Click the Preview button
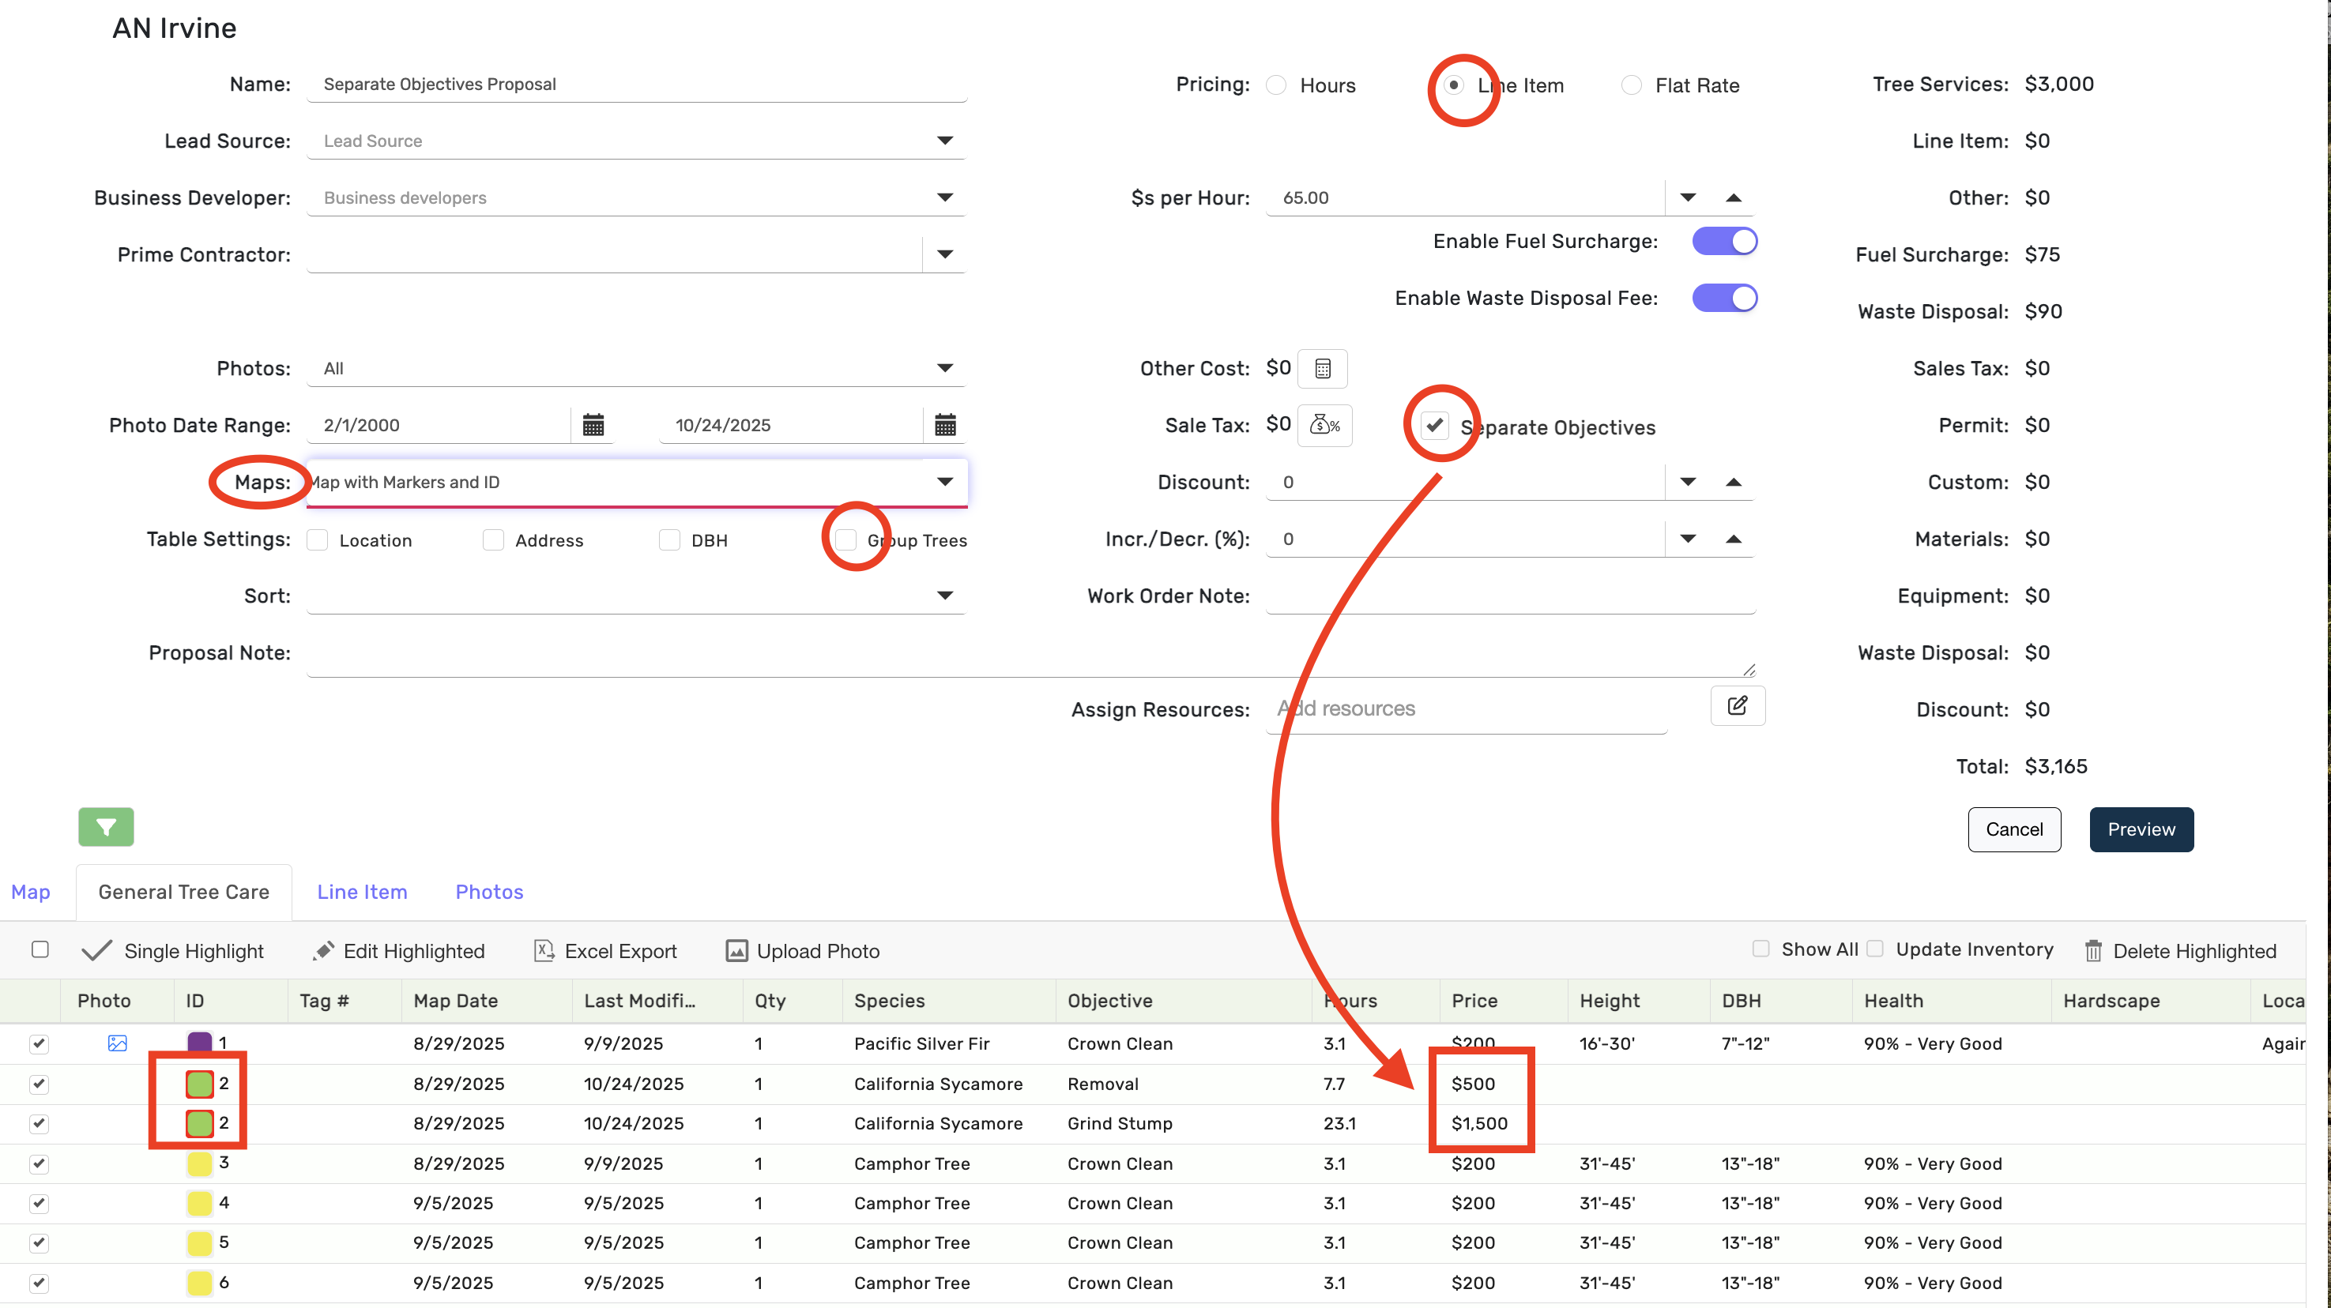Screen dimensions: 2331x1308 pyautogui.click(x=2140, y=829)
